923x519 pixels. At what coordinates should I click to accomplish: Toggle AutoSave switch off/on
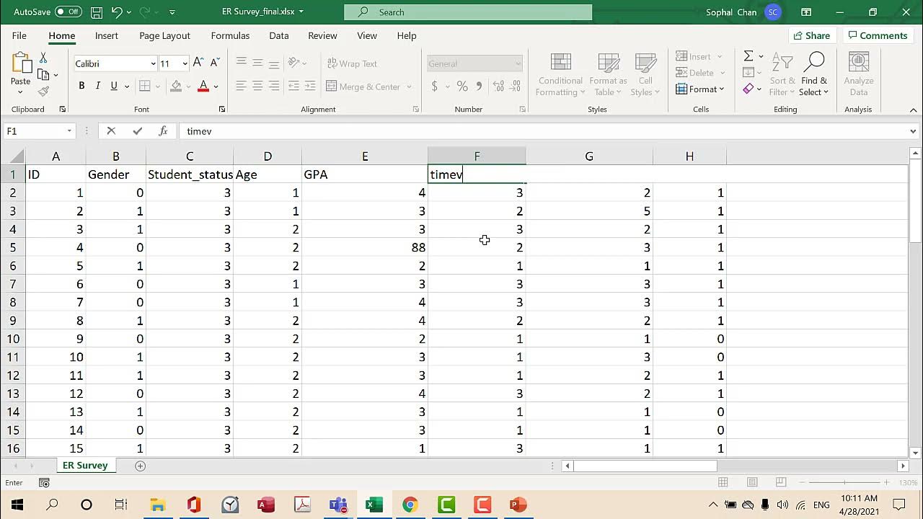coord(69,12)
